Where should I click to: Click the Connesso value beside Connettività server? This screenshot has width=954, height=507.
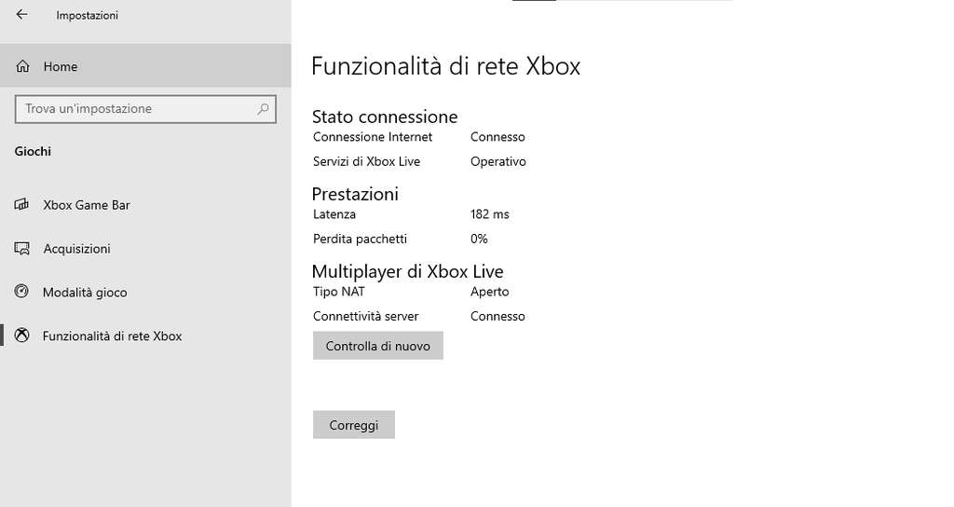497,316
